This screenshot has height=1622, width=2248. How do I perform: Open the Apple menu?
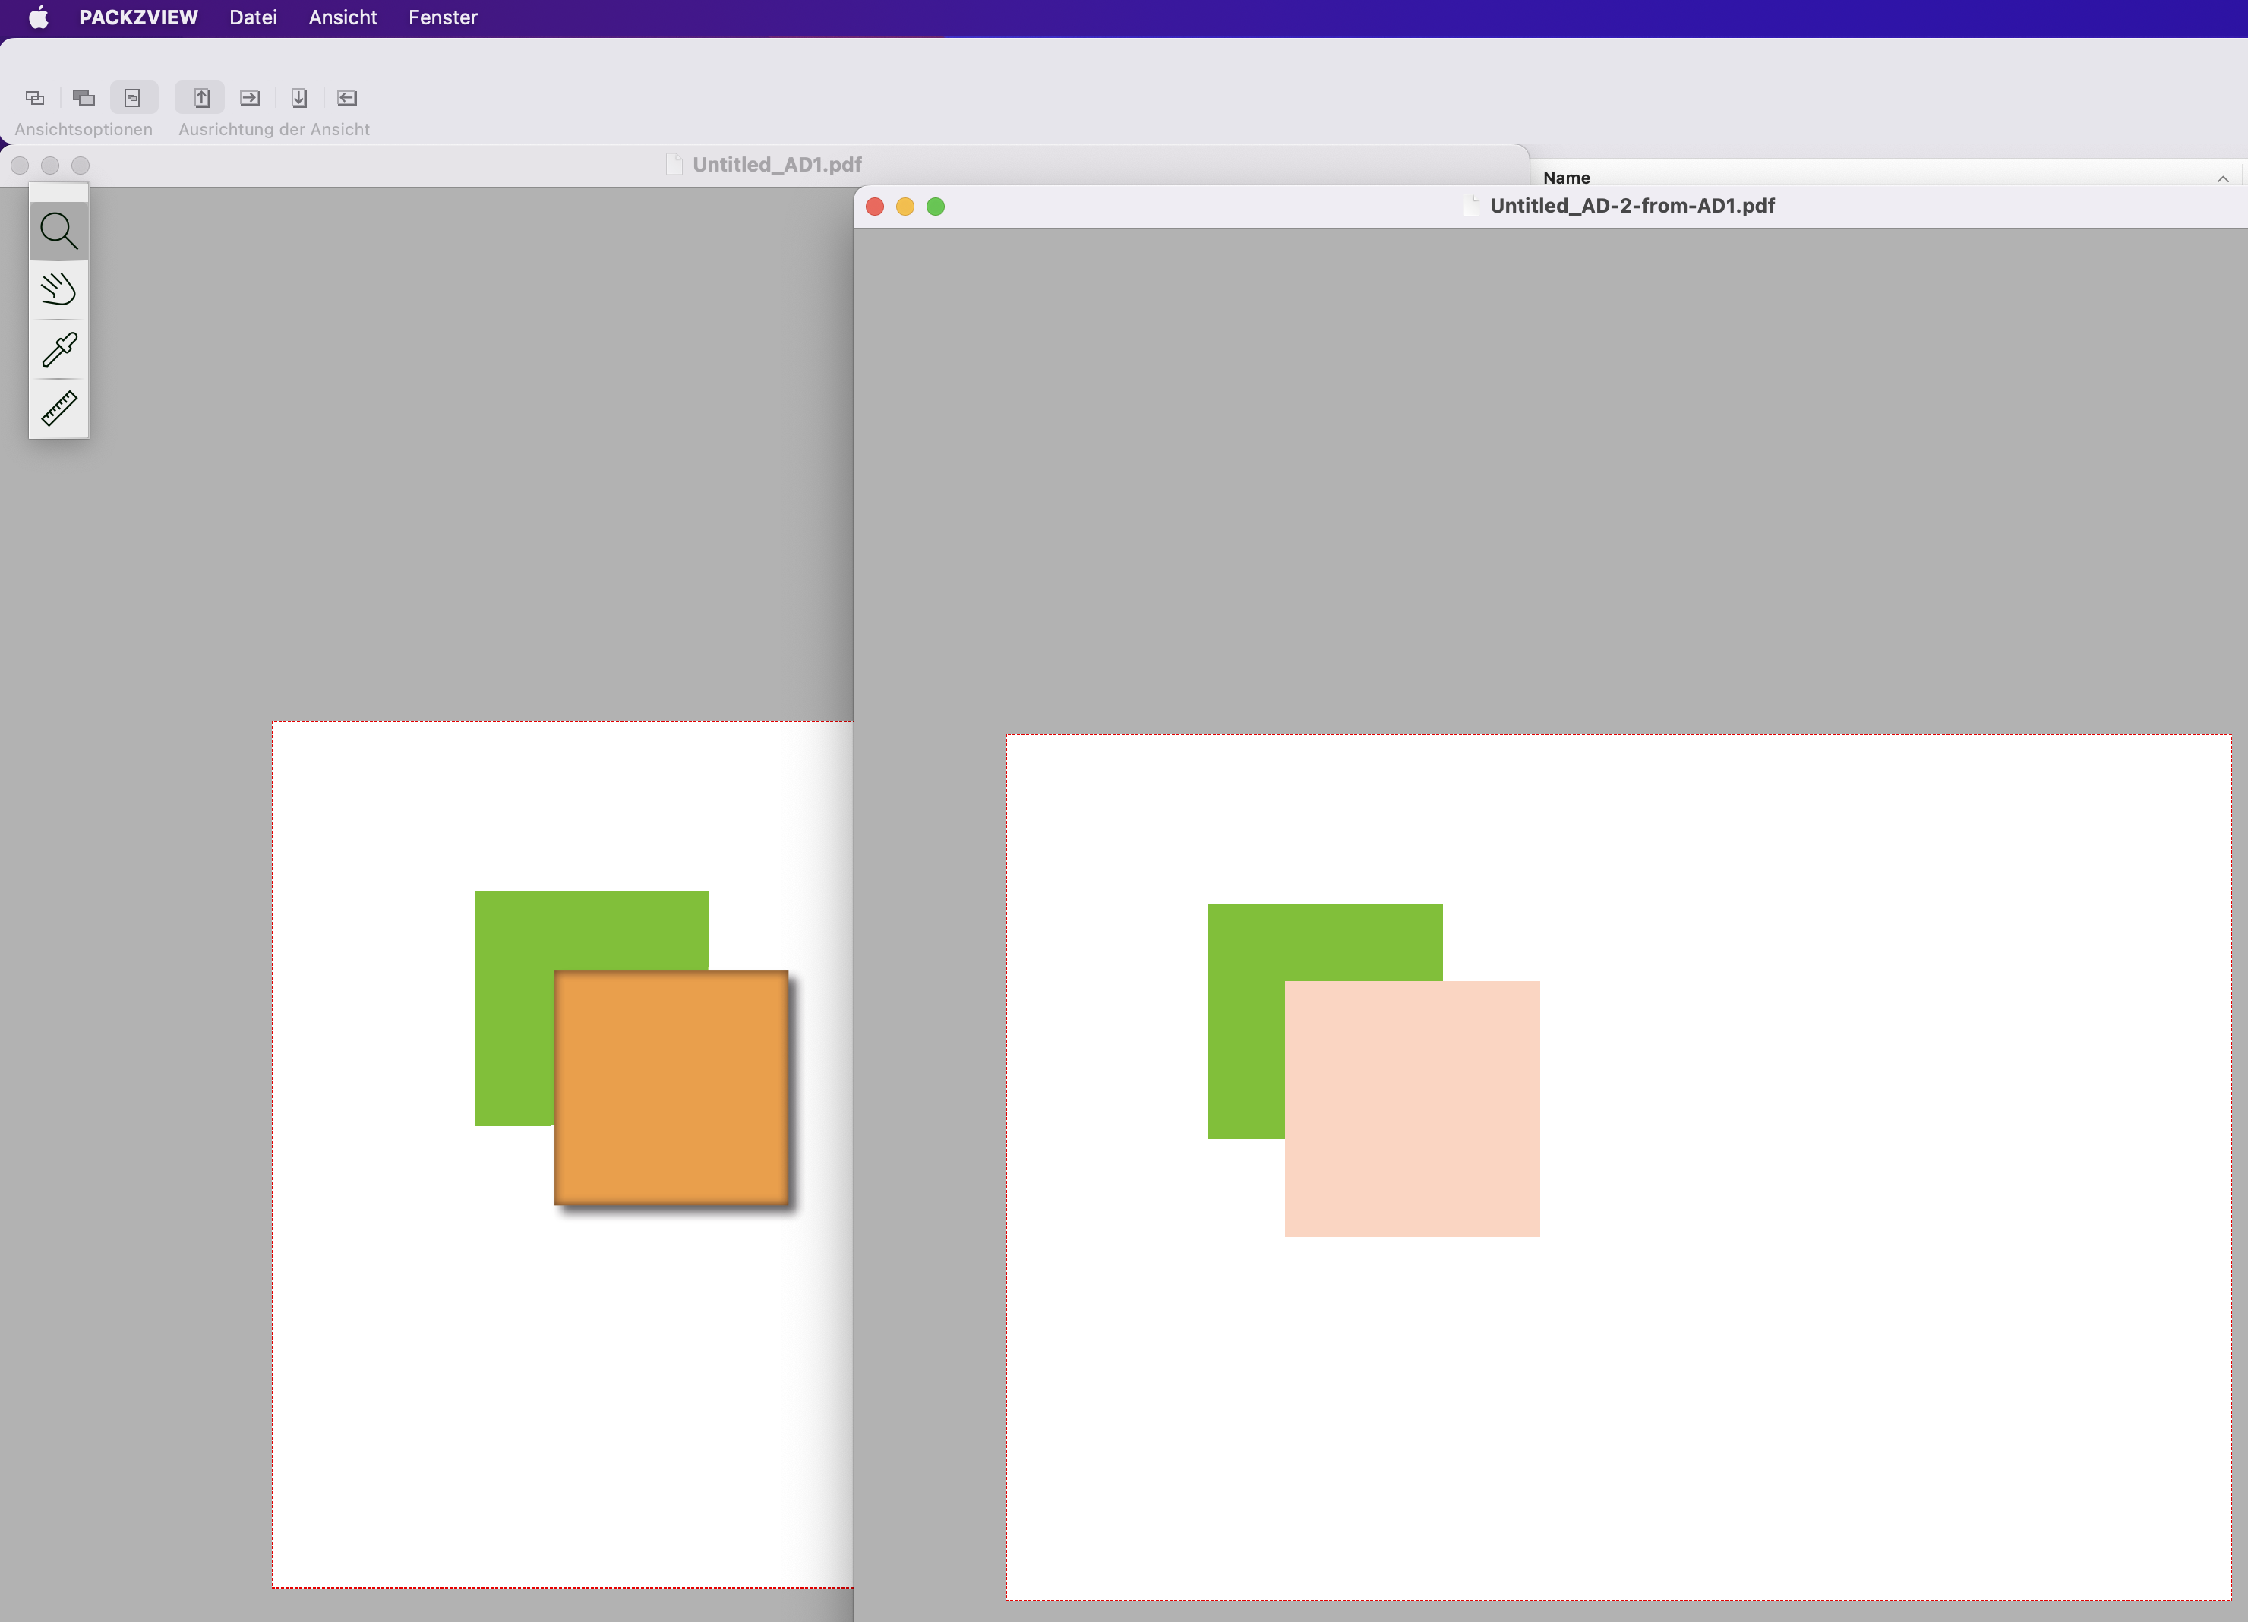39,17
